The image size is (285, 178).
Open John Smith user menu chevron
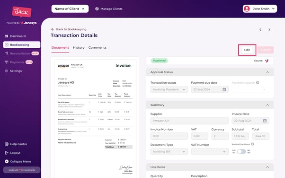click(x=273, y=9)
